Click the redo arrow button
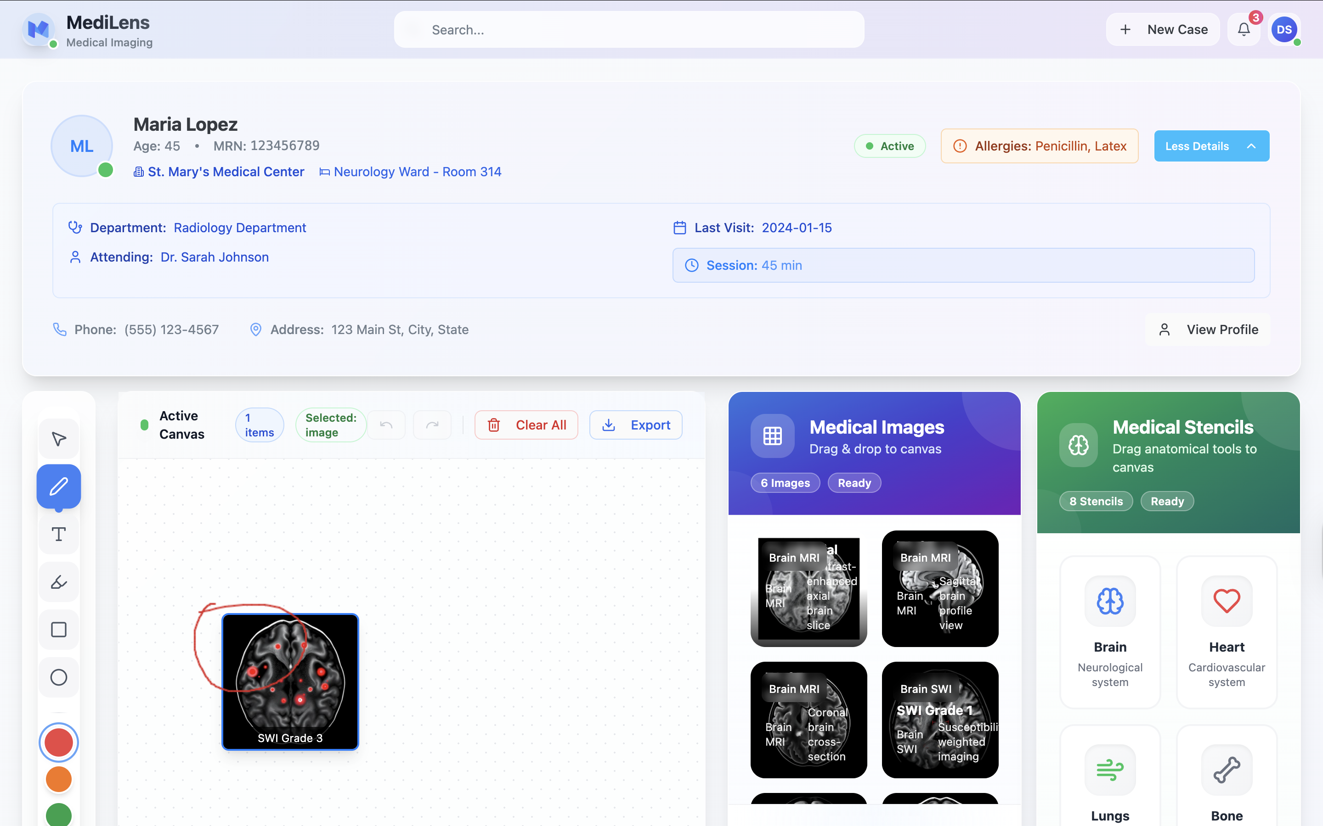 tap(432, 425)
